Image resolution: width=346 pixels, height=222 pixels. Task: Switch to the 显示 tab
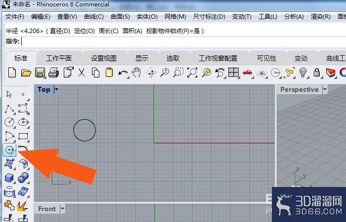pos(142,58)
